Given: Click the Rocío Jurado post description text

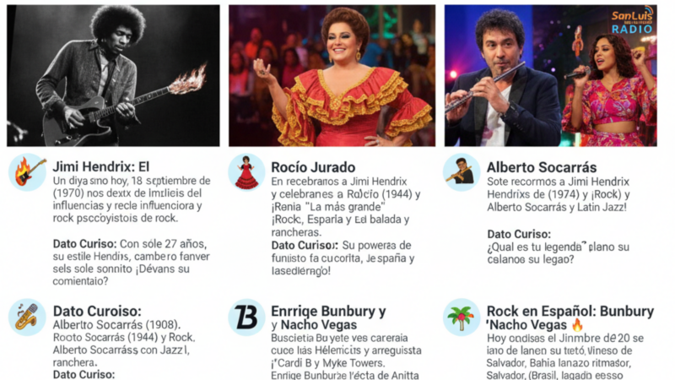Looking at the screenshot, I should 346,207.
